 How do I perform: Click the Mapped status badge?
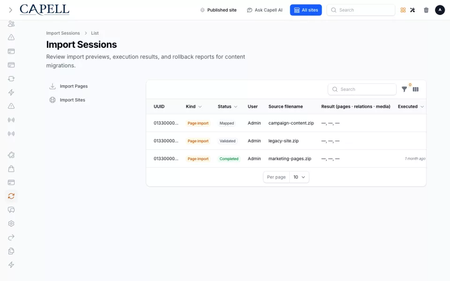pyautogui.click(x=227, y=123)
